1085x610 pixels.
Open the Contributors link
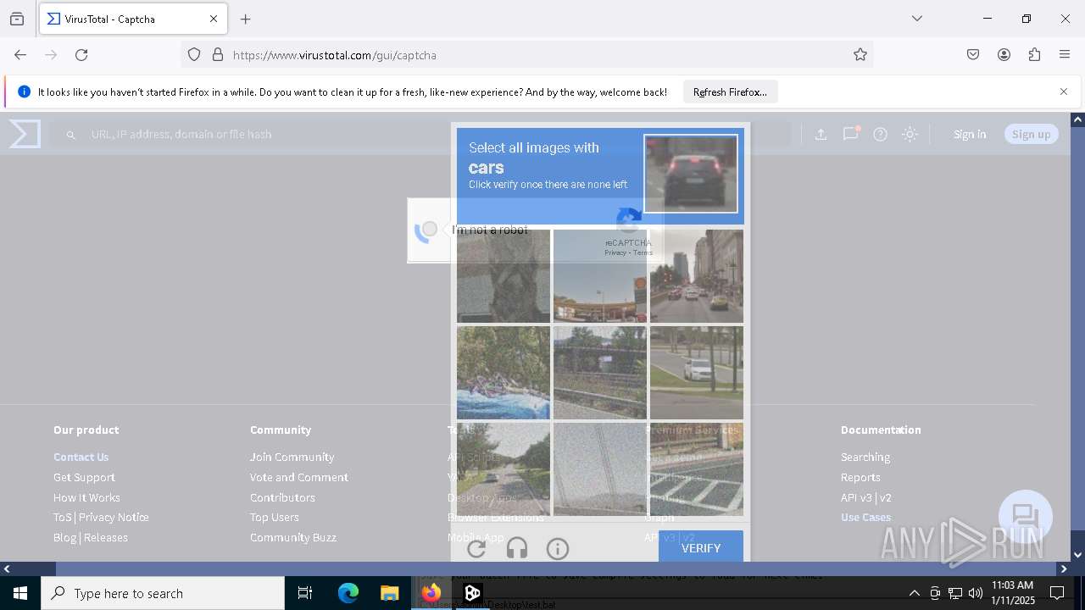(282, 497)
